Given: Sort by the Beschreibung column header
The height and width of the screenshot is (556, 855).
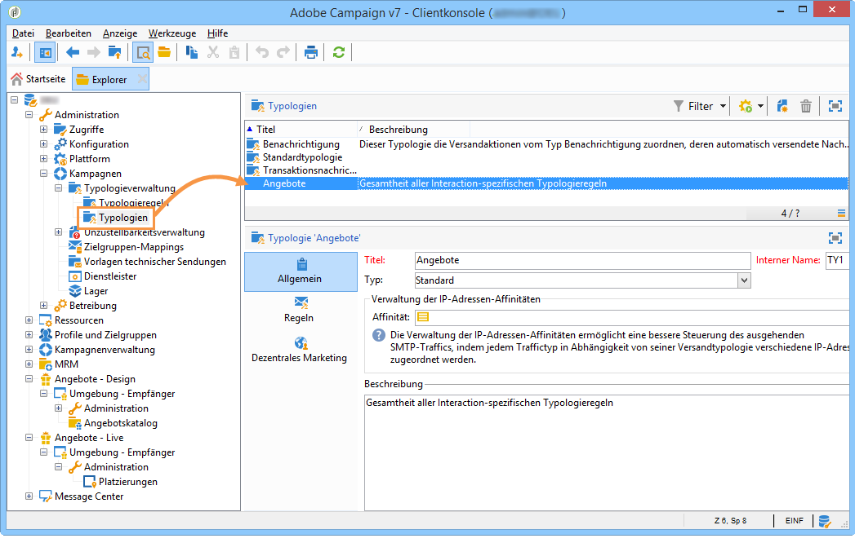Looking at the screenshot, I should point(413,130).
